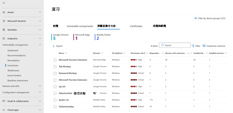
Task: Click the Filter funnel icon
Action: [x=193, y=46]
